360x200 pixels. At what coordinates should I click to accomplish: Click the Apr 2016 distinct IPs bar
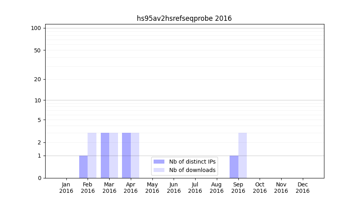[126, 155]
